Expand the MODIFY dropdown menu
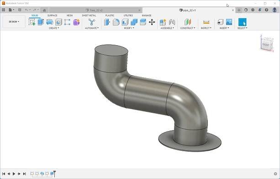This screenshot has width=280, height=179. tap(129, 28)
